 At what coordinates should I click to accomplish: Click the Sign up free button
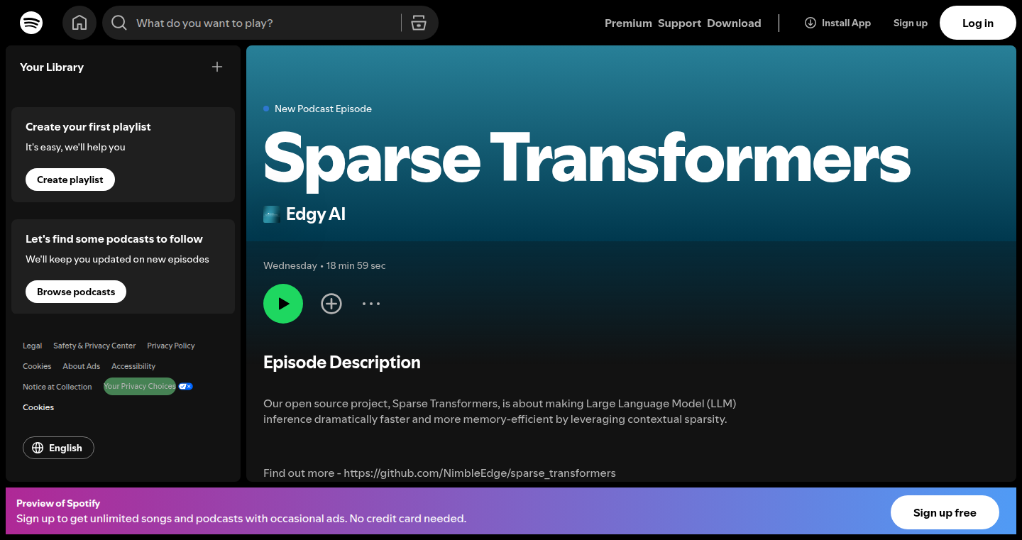click(945, 512)
